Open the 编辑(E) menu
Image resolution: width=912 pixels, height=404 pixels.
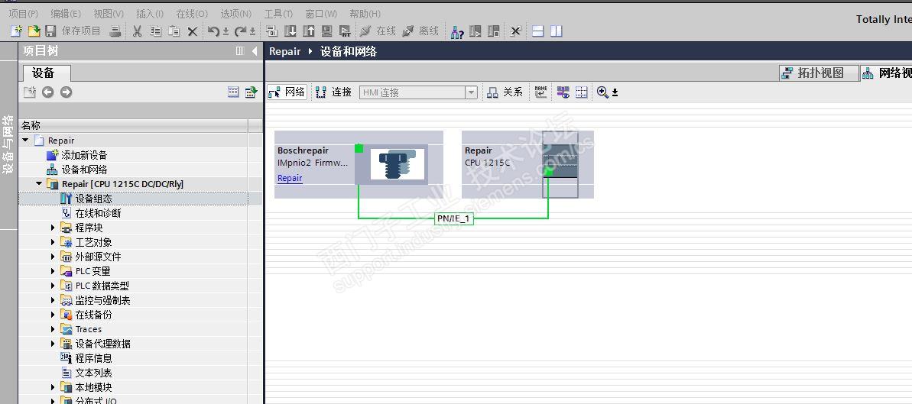point(66,14)
